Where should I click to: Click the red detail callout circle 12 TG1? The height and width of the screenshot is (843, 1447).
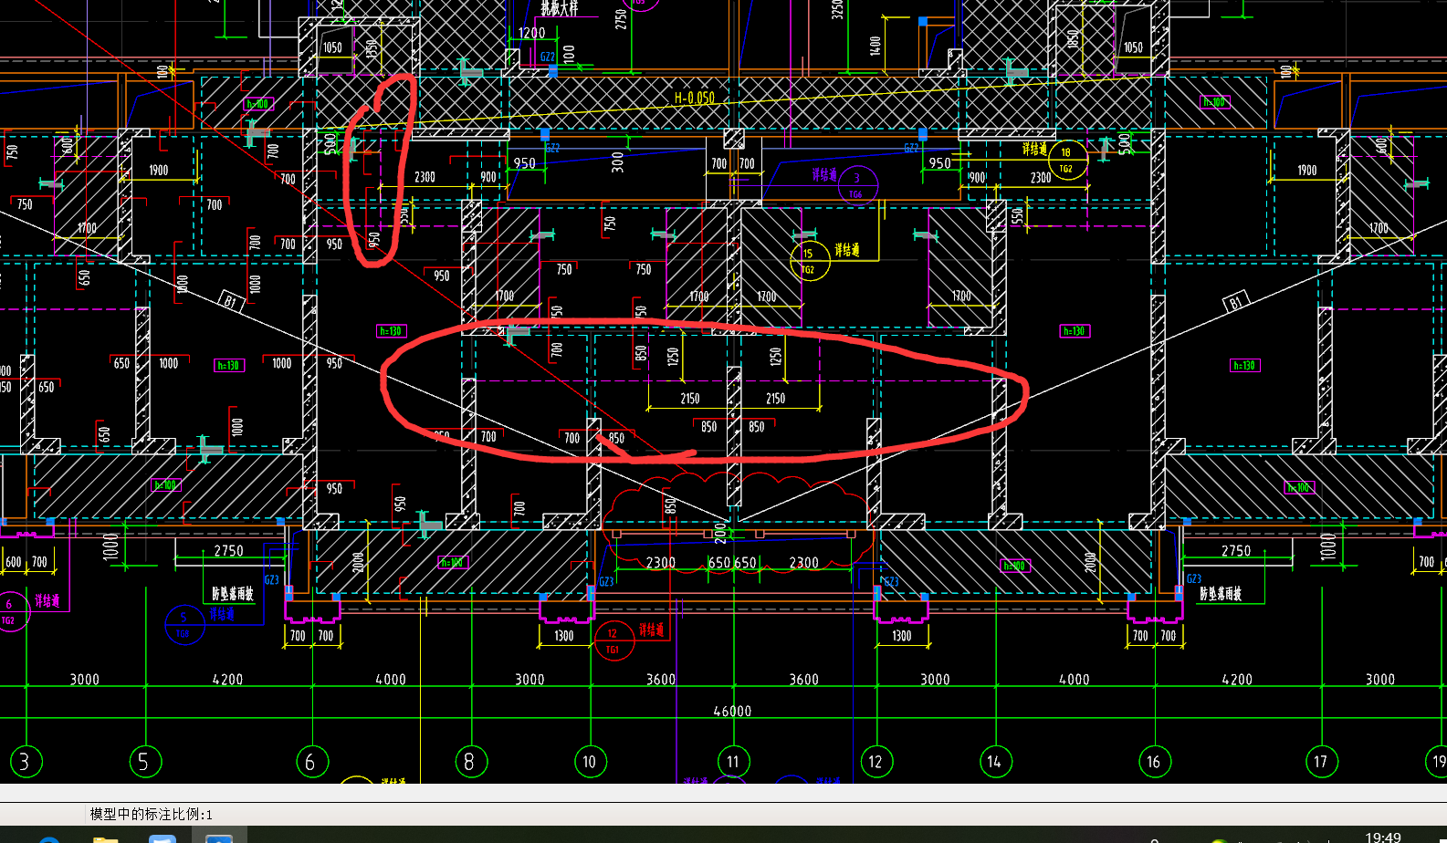click(613, 640)
